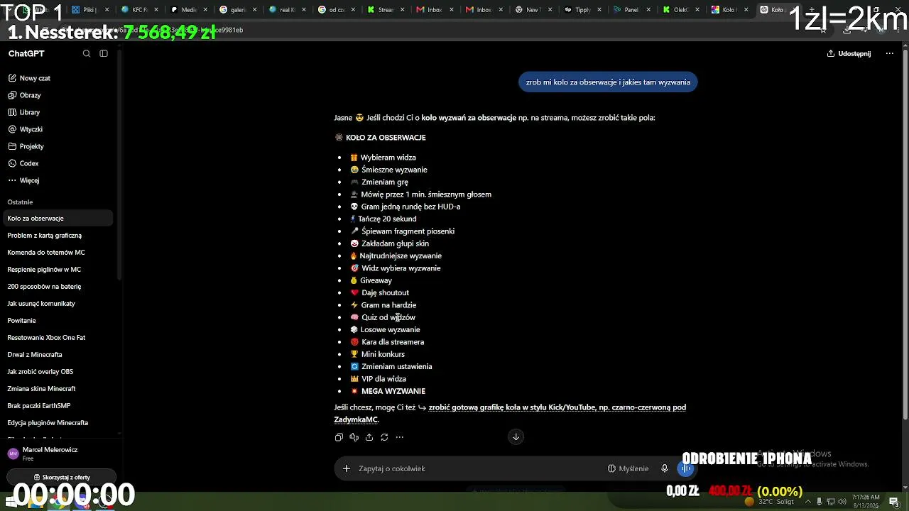Image resolution: width=909 pixels, height=511 pixels.
Task: Open Jak zrobić overlay OBS chat
Action: (x=58, y=372)
